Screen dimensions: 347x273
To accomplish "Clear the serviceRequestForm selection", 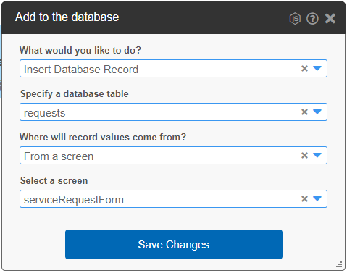I will [x=304, y=198].
